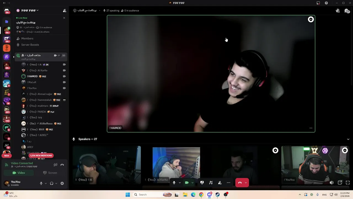This screenshot has height=199, width=353.
Task: Click the Windows Start button
Action: (x=128, y=195)
